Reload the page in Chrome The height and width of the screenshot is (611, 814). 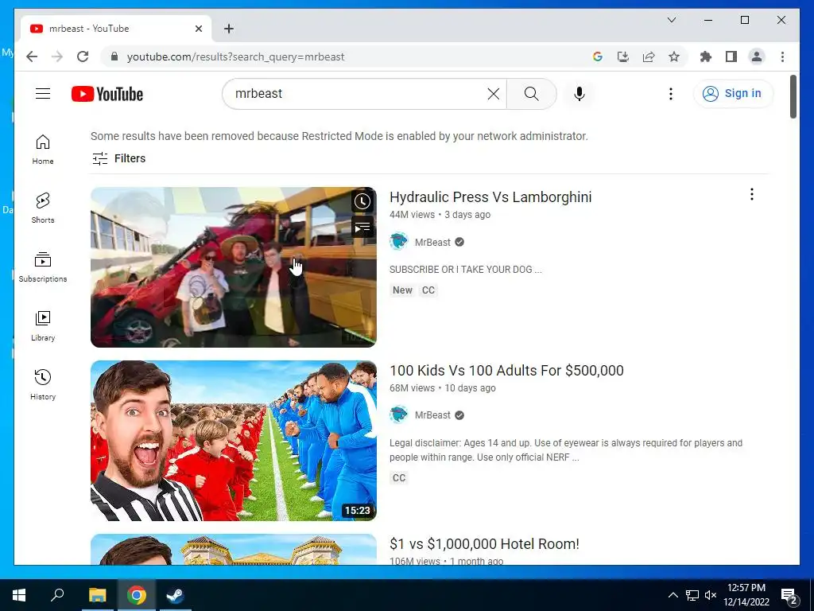click(x=83, y=56)
